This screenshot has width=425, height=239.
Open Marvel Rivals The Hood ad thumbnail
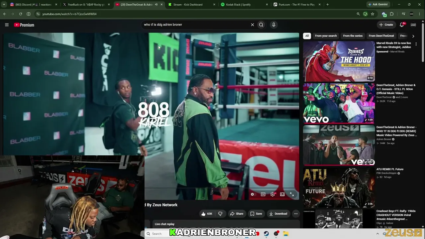click(x=339, y=61)
